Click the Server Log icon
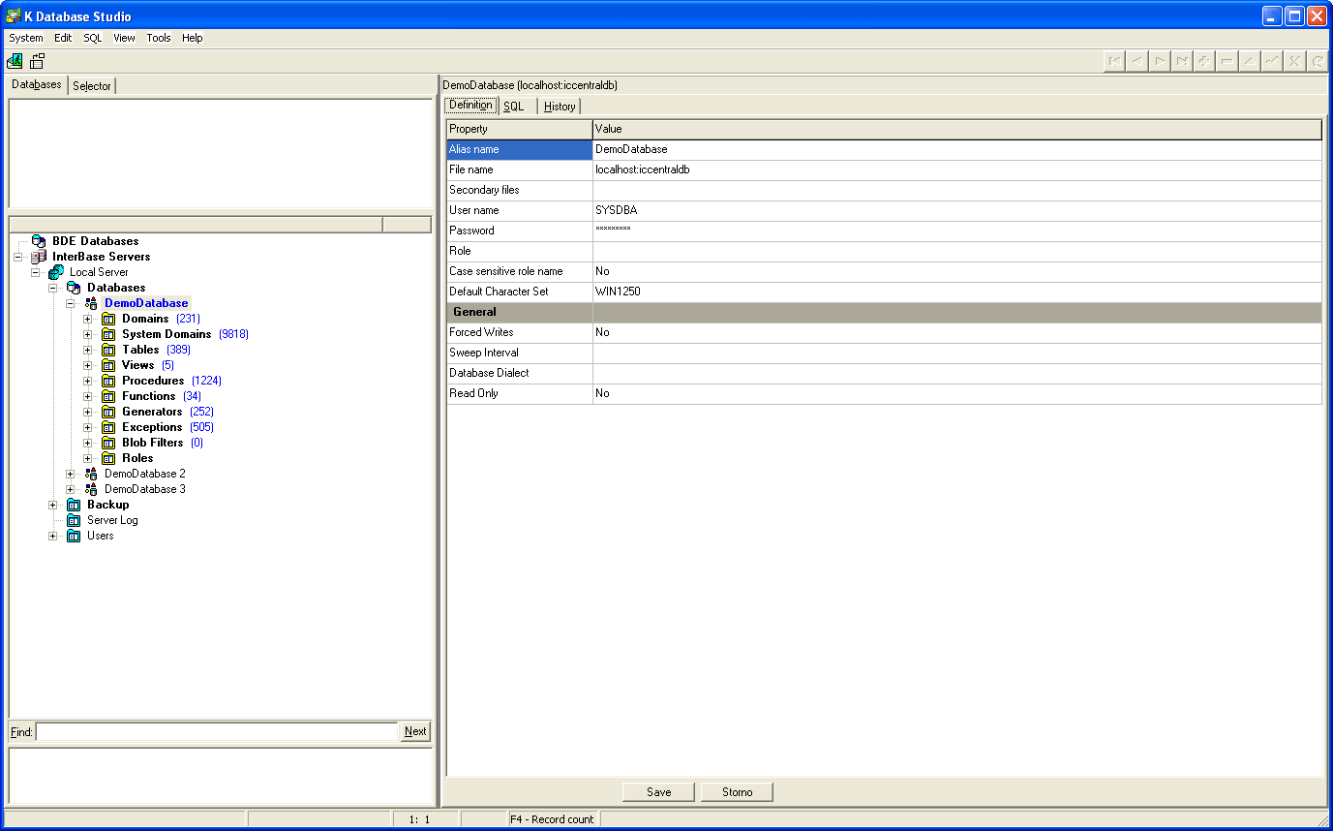 click(74, 520)
